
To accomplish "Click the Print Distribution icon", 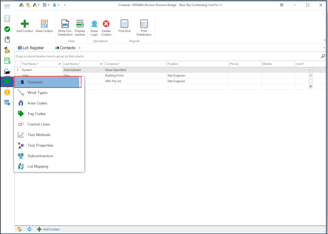I will coord(144,24).
